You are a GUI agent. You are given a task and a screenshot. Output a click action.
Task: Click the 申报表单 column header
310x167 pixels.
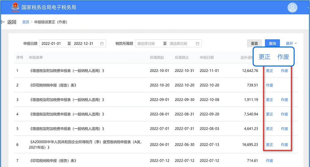click(x=36, y=57)
